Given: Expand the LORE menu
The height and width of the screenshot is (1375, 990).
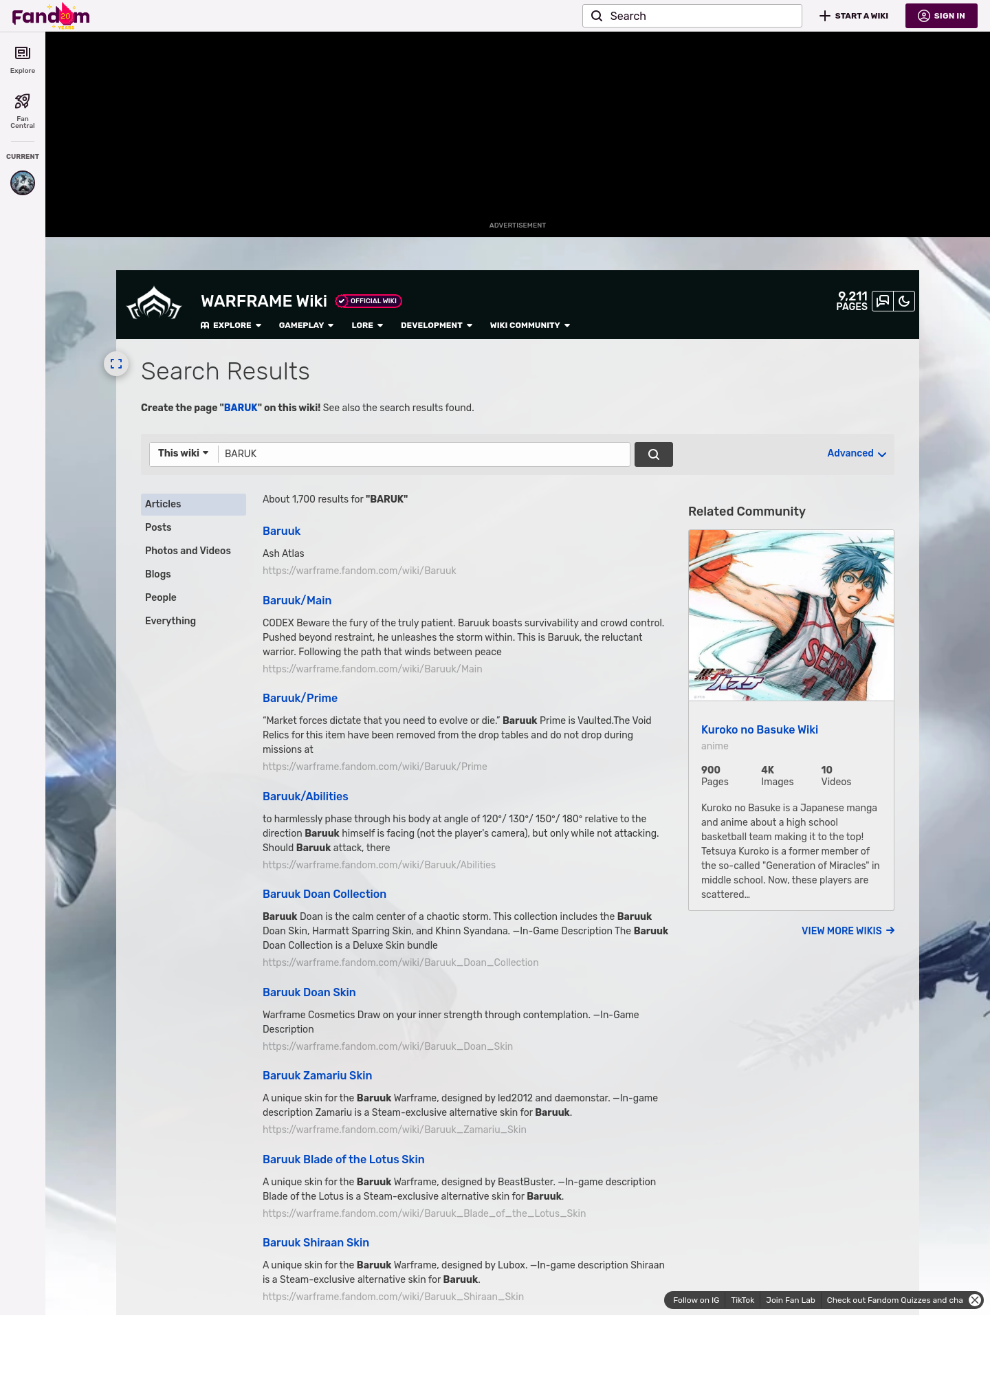Looking at the screenshot, I should 367,325.
